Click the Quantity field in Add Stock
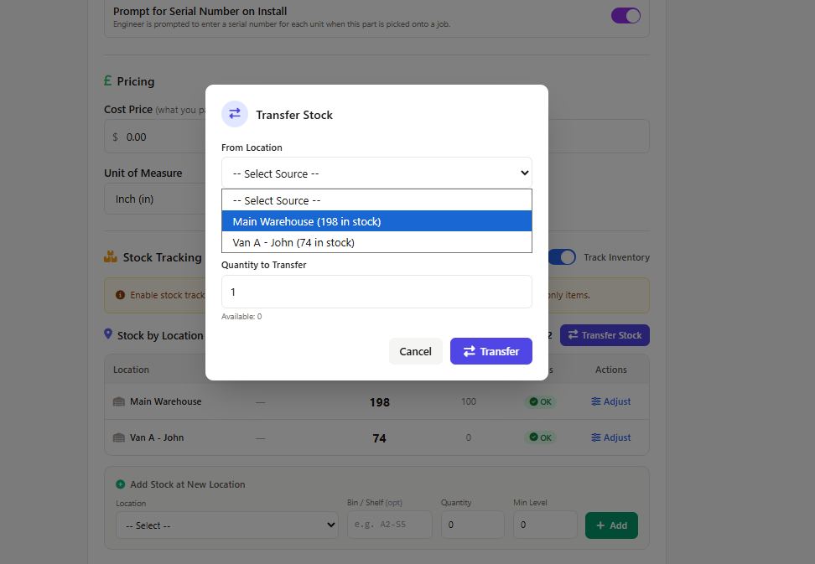This screenshot has width=815, height=564. tap(472, 525)
